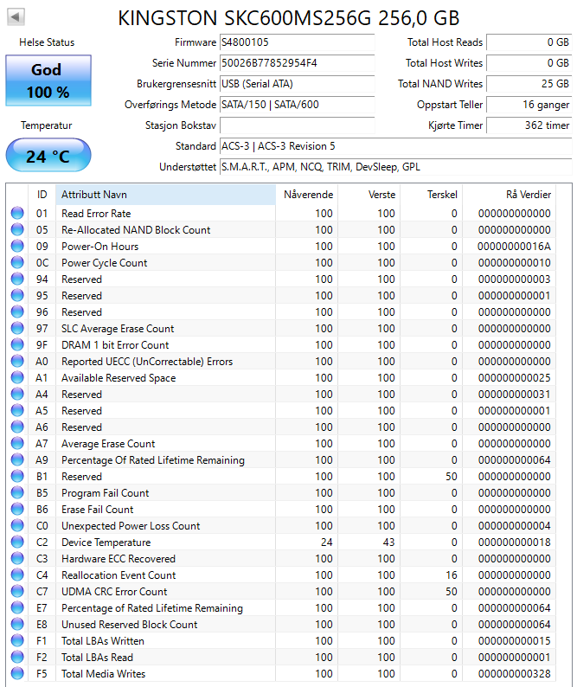Screen dimensions: 577x687
Task: Click the Kjørte Timer value 362 timer
Action: click(x=529, y=125)
